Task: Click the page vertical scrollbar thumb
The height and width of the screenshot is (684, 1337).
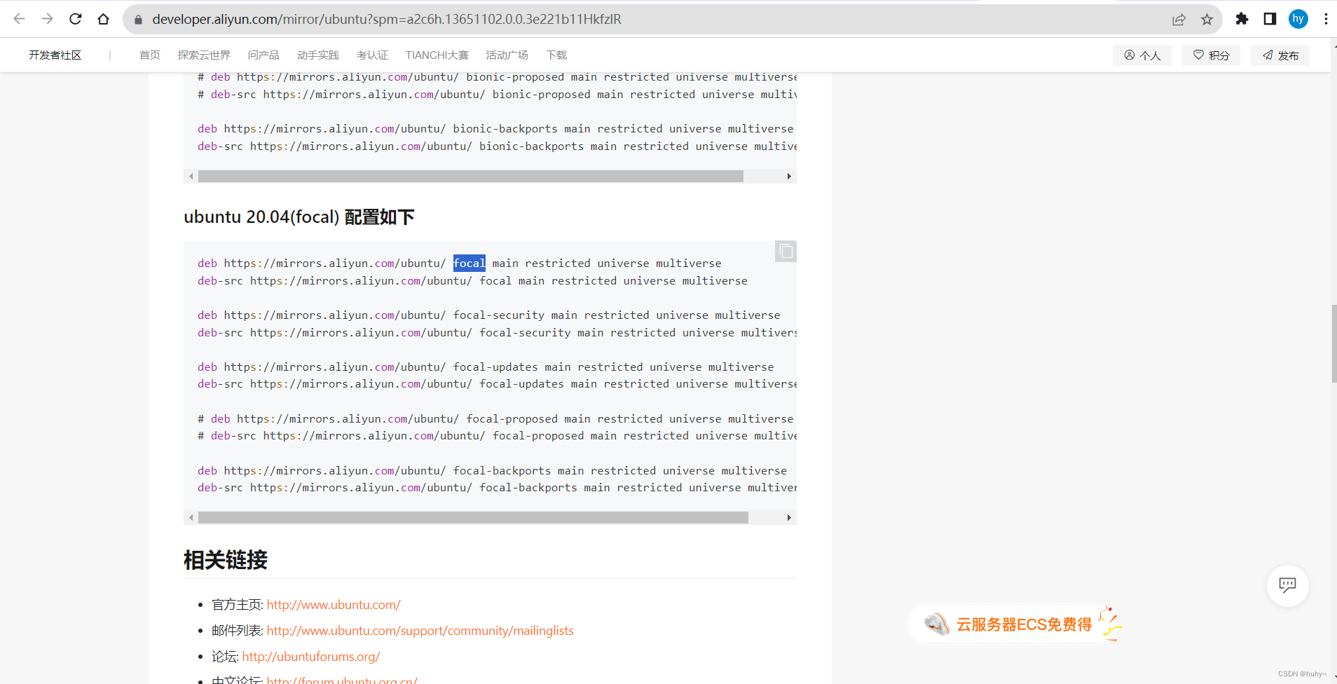Action: pyautogui.click(x=1333, y=343)
